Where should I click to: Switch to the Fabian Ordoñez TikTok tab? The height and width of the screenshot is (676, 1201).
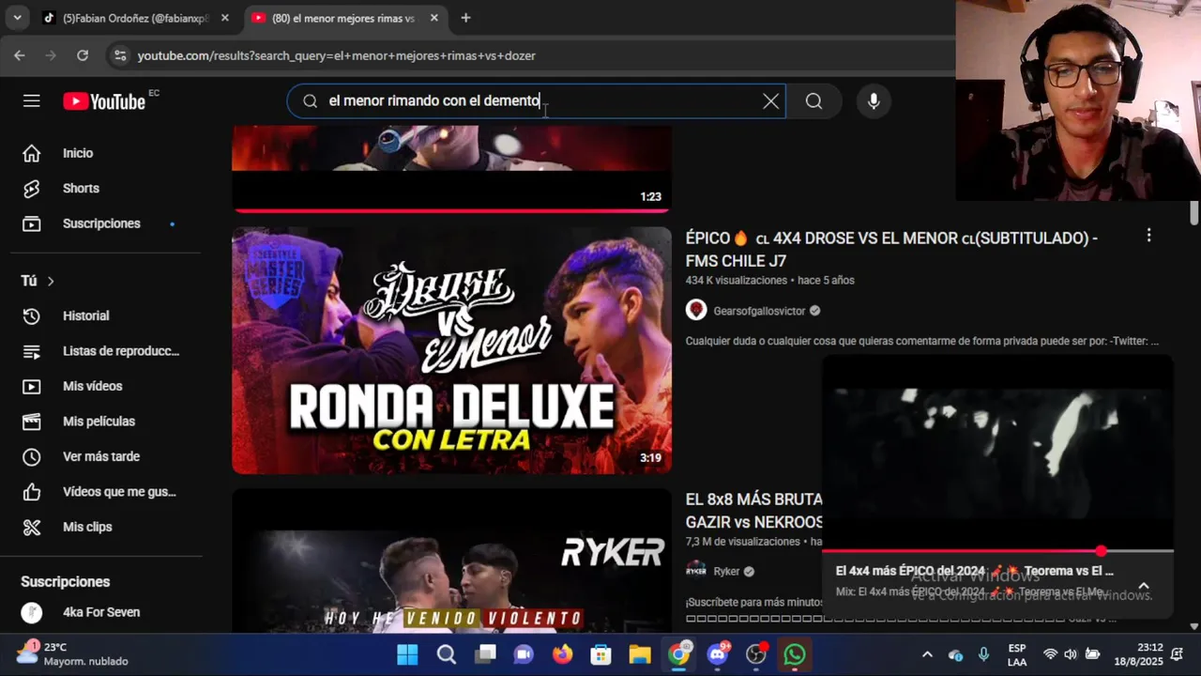click(x=134, y=18)
